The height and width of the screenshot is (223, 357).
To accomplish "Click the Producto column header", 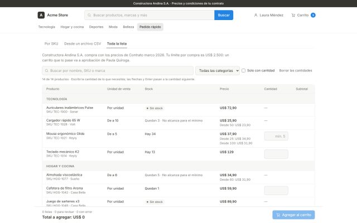I will click(x=53, y=89).
